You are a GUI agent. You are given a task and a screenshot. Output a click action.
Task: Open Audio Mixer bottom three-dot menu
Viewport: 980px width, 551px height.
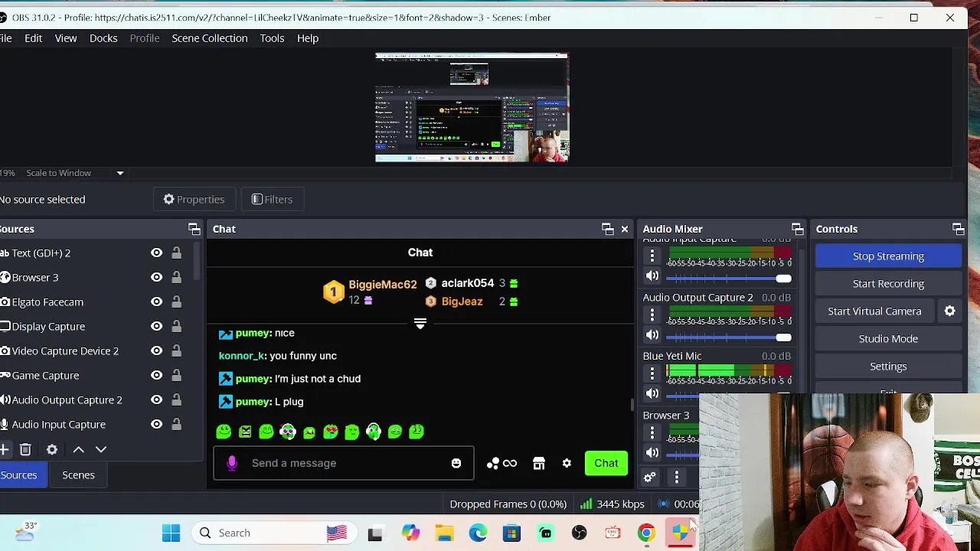[676, 478]
